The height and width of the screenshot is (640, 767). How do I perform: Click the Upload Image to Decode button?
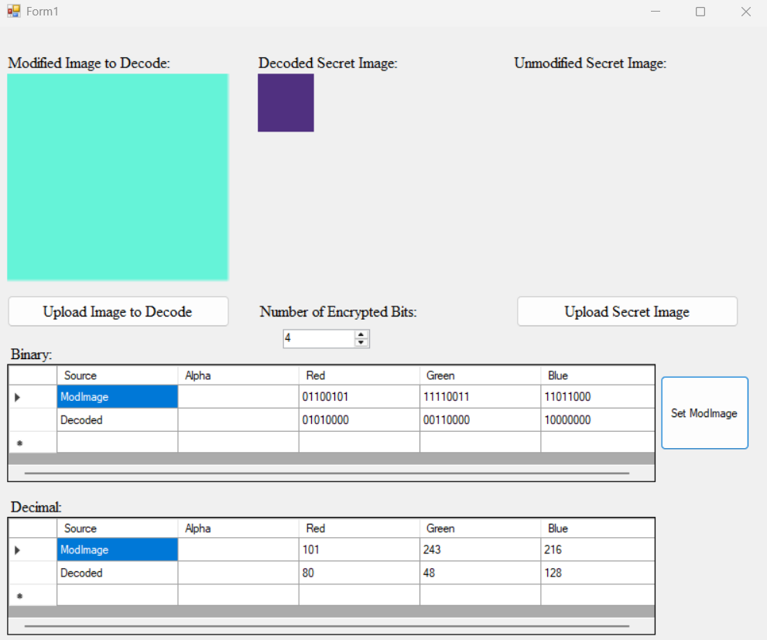[x=118, y=312]
